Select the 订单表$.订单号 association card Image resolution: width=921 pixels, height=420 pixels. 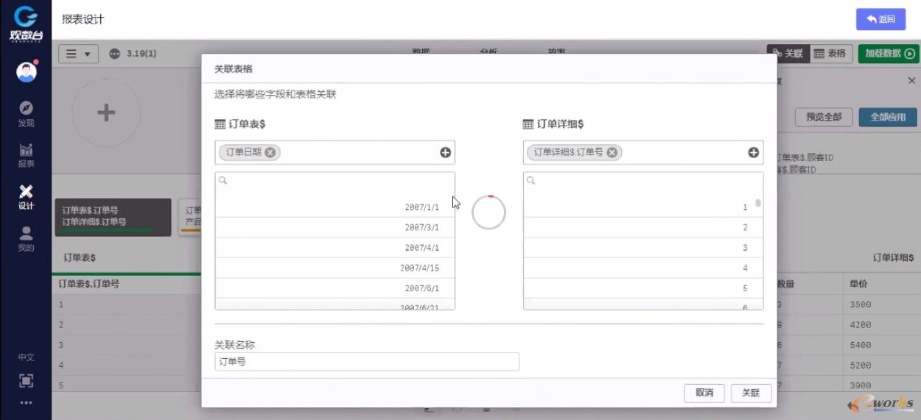113,217
